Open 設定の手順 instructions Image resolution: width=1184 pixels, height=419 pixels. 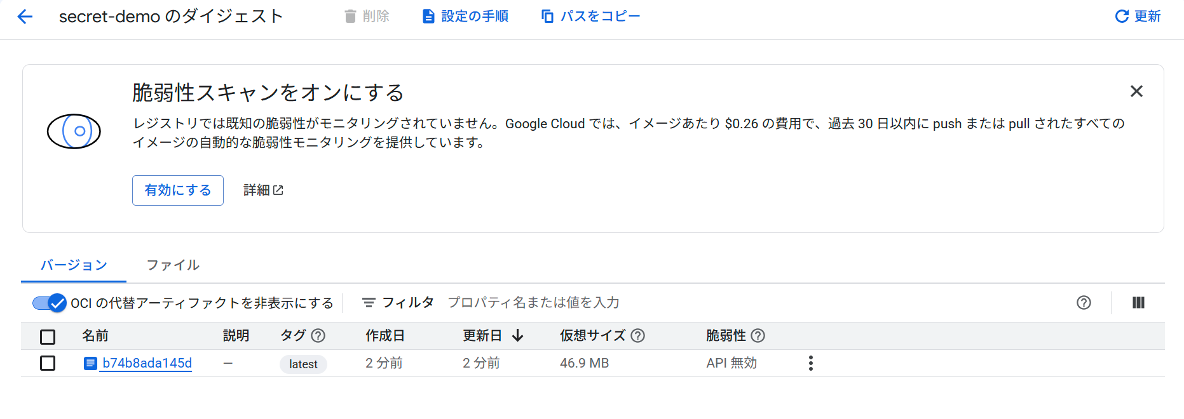(465, 17)
